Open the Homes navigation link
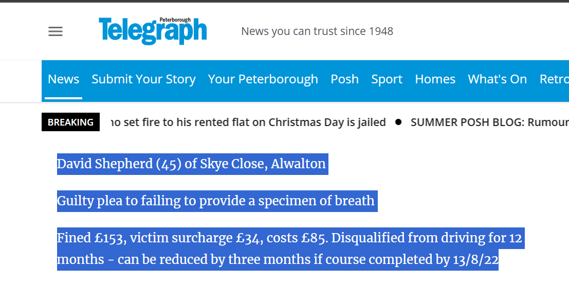This screenshot has width=569, height=283. [435, 79]
